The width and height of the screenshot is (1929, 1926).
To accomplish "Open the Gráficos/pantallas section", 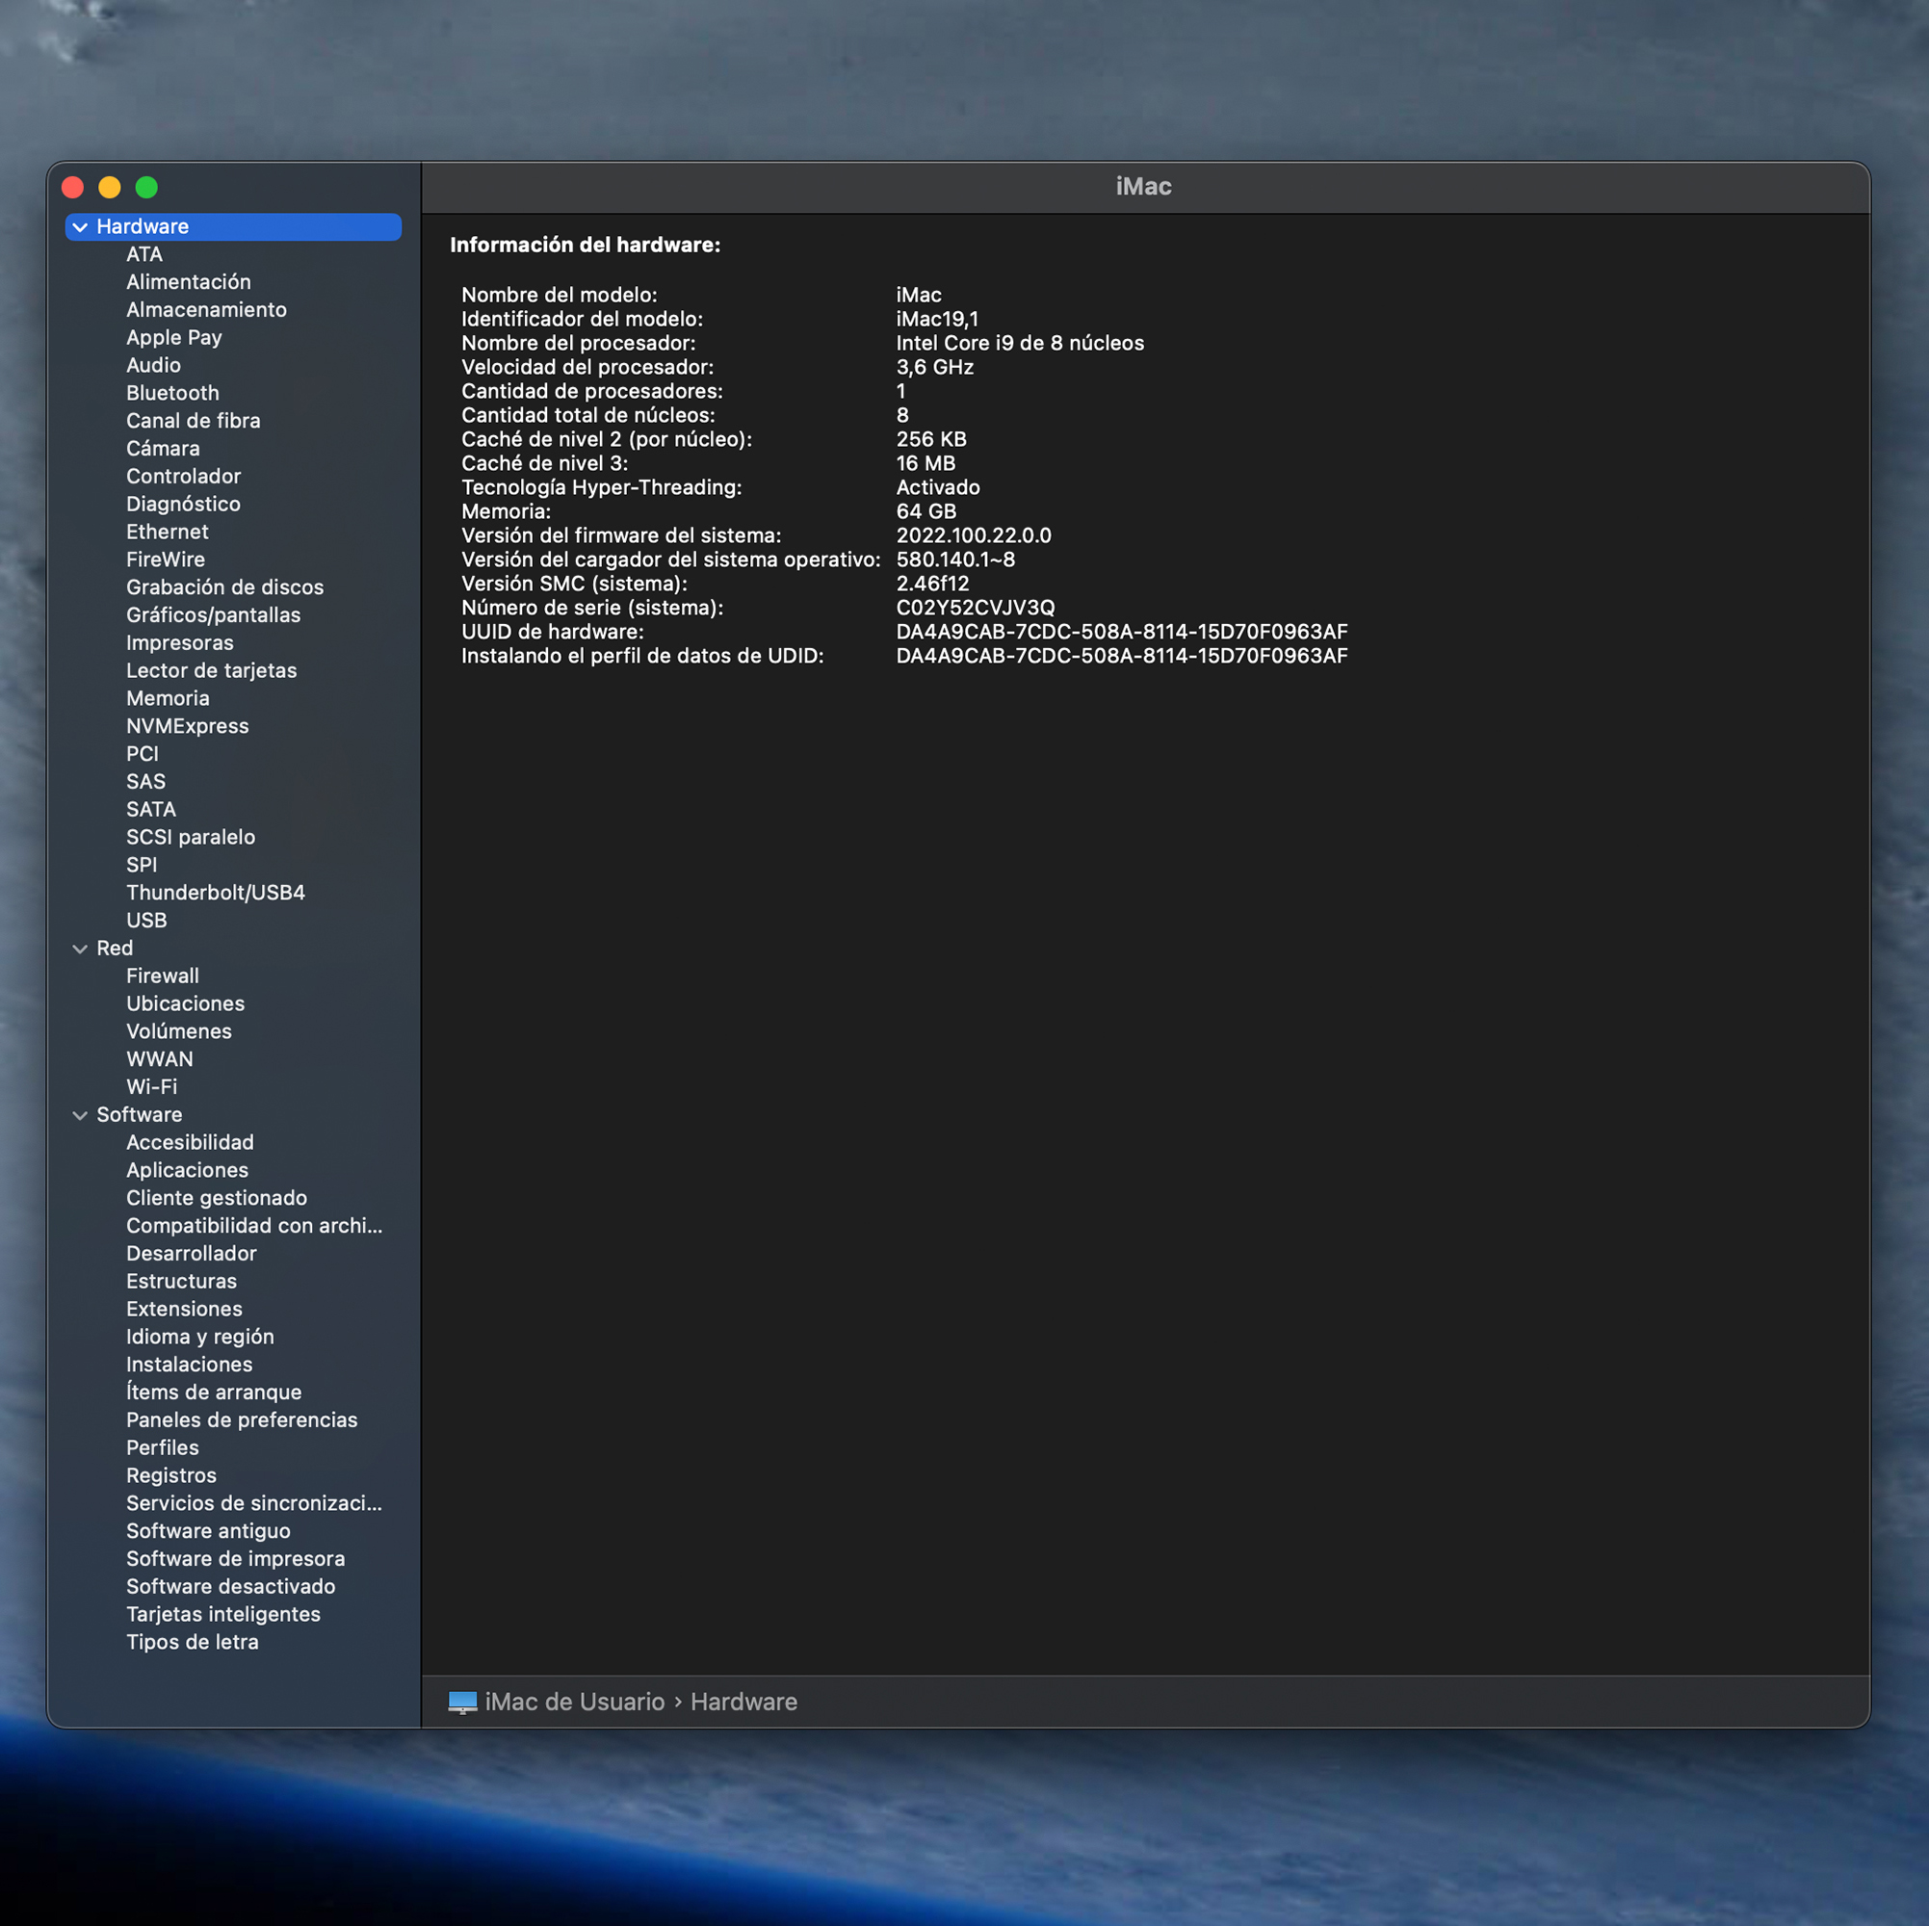I will 213,615.
